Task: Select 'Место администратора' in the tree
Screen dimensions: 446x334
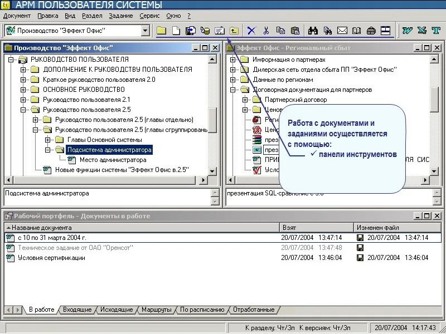Action: 113,160
